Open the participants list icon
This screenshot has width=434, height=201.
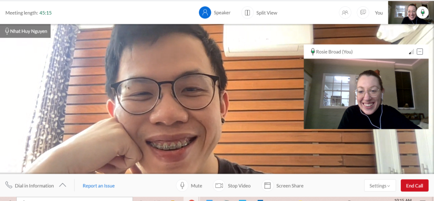(345, 13)
